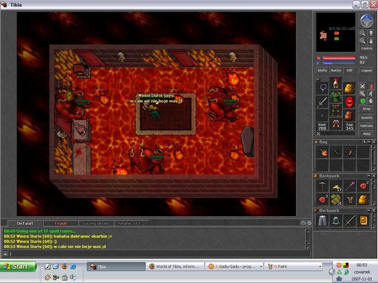Toggle secure mode hand icon
The width and height of the screenshot is (378, 283).
click(x=371, y=101)
